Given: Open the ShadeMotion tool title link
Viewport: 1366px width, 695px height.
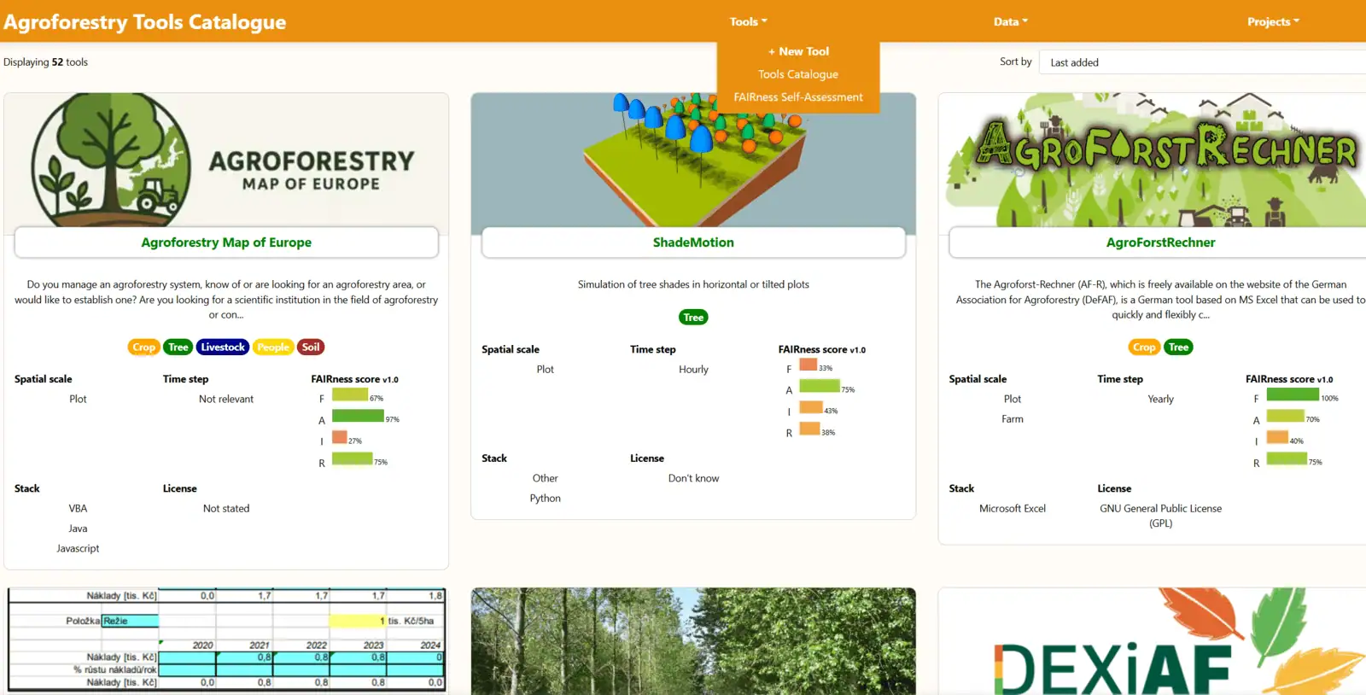Looking at the screenshot, I should point(693,242).
